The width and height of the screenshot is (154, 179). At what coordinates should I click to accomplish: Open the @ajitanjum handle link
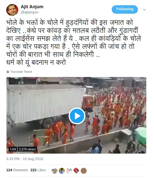(x=30, y=12)
